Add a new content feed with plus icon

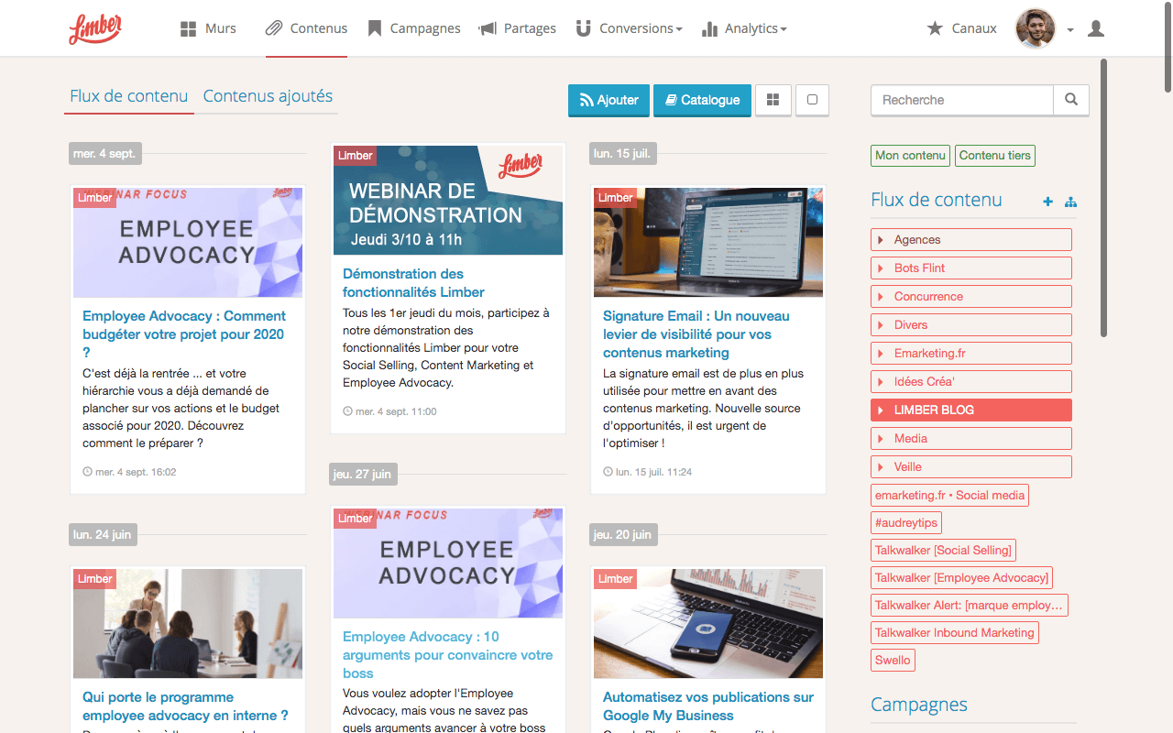[1047, 202]
